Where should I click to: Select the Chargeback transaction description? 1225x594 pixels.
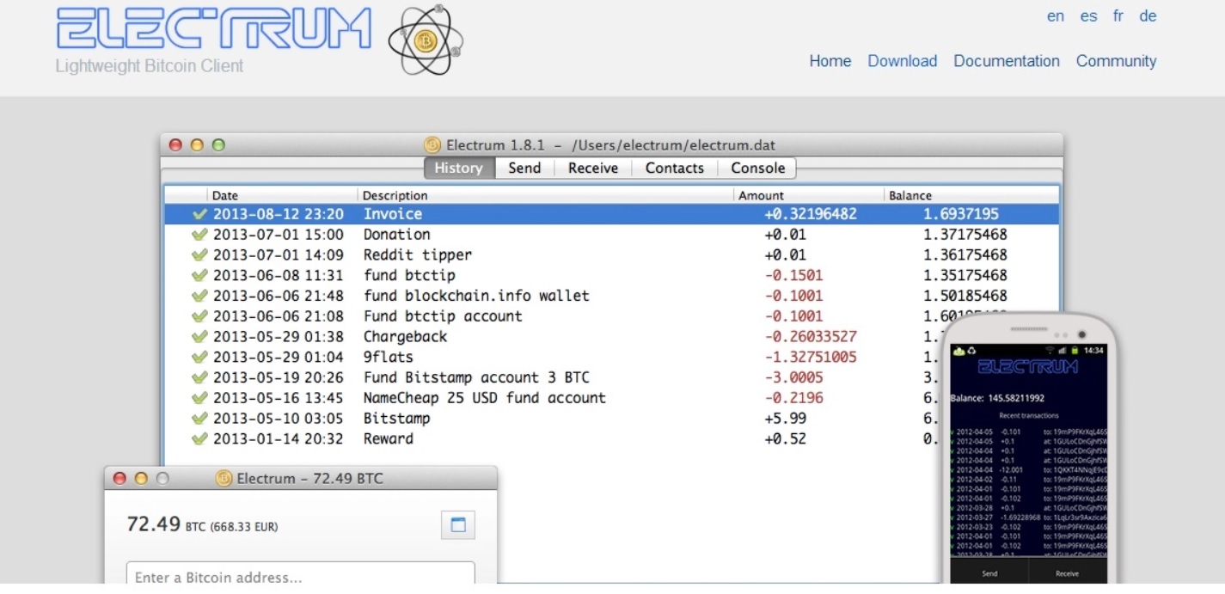405,337
